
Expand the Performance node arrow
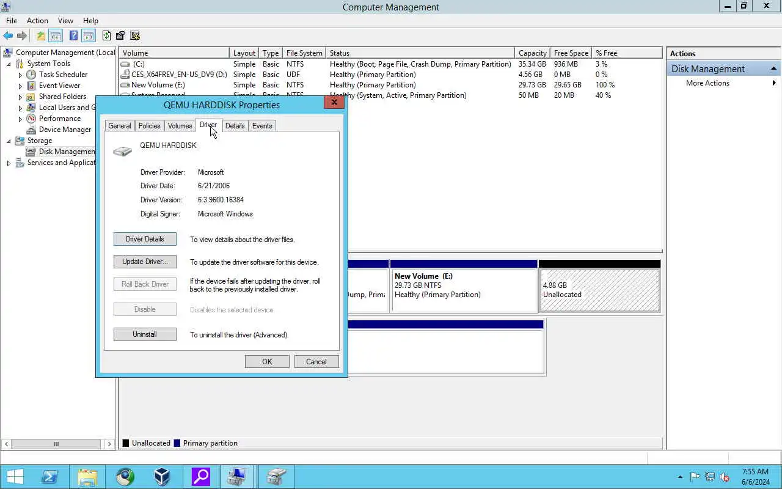pos(20,119)
